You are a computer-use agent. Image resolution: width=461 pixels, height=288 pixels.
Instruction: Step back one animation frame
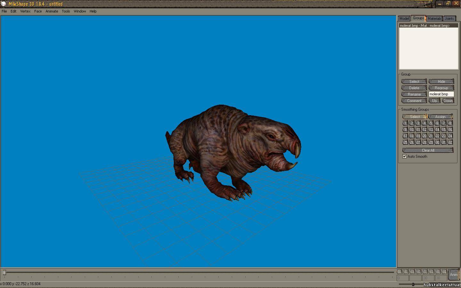point(412,271)
